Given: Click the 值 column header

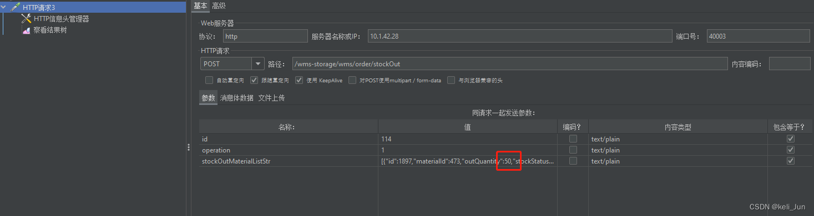Looking at the screenshot, I should point(468,127).
